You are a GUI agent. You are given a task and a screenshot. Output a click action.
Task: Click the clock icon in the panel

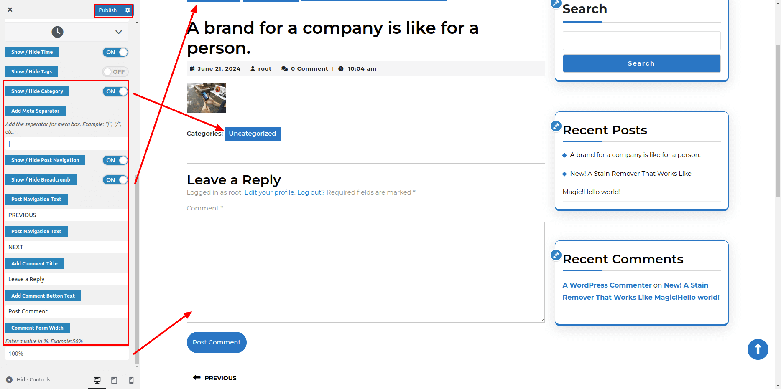click(57, 32)
